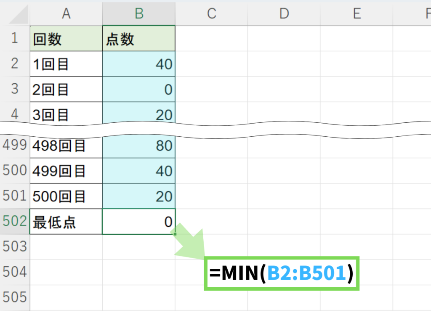This screenshot has height=323, width=431.
Task: Select row 499 header
Action: pyautogui.click(x=15, y=146)
